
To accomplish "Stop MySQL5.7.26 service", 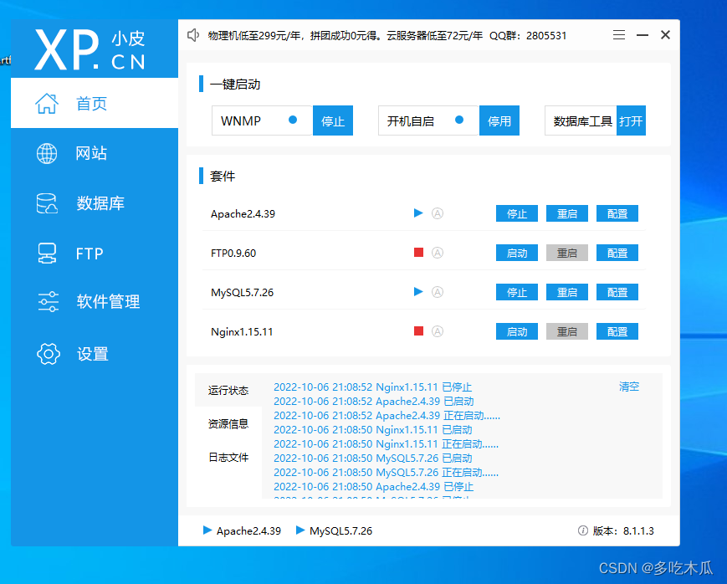I will (x=517, y=292).
